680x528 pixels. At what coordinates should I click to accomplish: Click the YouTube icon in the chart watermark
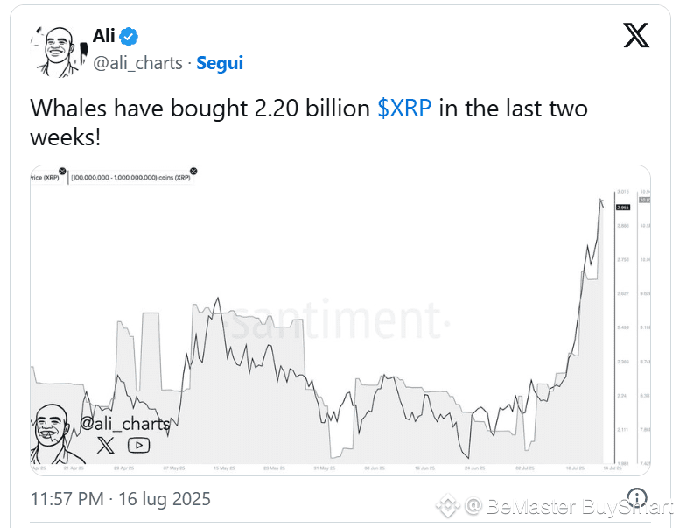(x=139, y=445)
